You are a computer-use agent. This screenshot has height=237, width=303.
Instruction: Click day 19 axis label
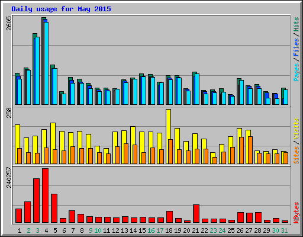tap(178, 230)
